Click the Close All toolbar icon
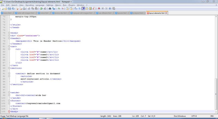 pos(21,9)
